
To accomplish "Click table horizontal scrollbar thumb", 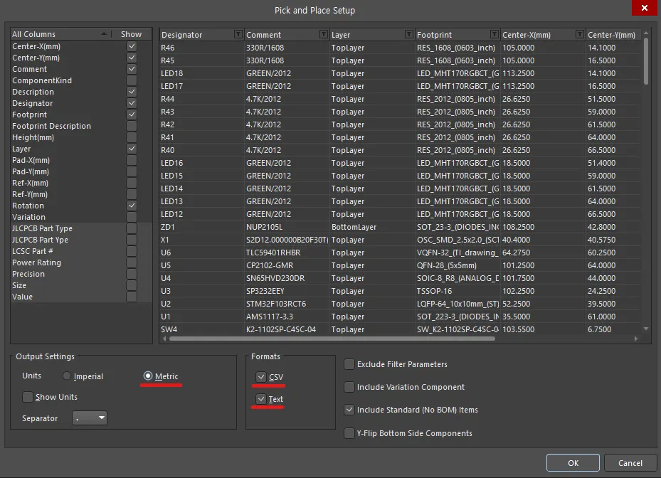I will click(332, 339).
